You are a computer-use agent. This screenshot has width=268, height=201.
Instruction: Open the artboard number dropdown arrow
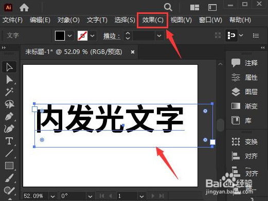[x=141, y=196]
